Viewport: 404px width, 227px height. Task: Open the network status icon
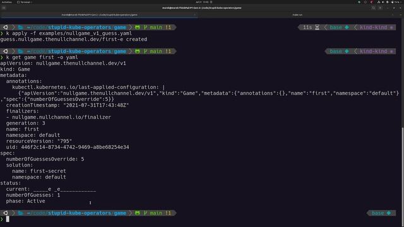pyautogui.click(x=379, y=2)
